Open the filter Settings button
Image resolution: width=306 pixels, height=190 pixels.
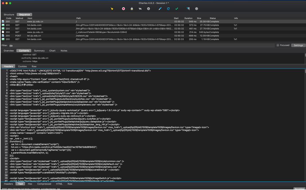pyautogui.click(x=298, y=45)
